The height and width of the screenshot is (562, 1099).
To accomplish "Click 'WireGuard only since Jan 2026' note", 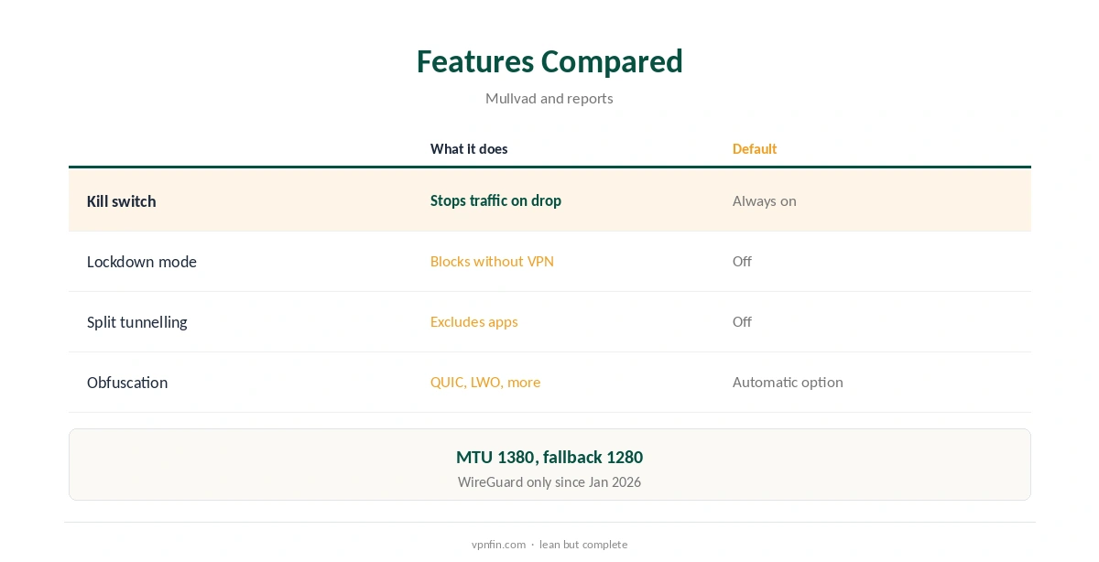I will 549,482.
